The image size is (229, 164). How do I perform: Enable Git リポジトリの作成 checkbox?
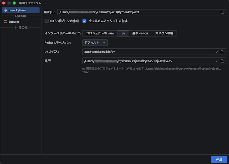pyautogui.click(x=47, y=21)
